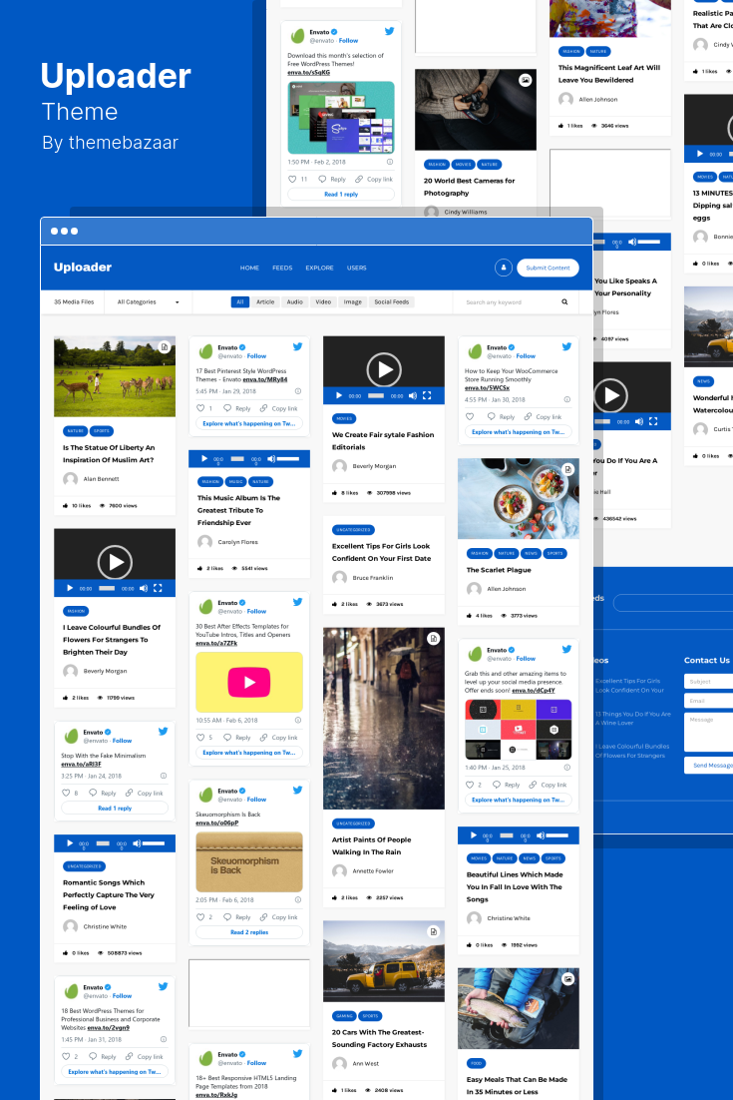Open yellow SUV photo of '20 Cars With The Greatest'

pos(383,961)
